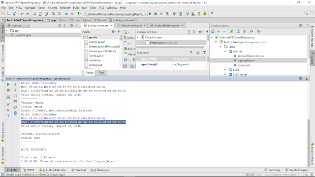315x177 pixels.
Task: Open help with question mark toolbar icon
Action: [212, 14]
